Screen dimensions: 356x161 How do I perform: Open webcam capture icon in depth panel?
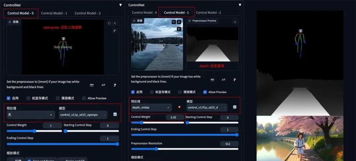click(x=213, y=80)
